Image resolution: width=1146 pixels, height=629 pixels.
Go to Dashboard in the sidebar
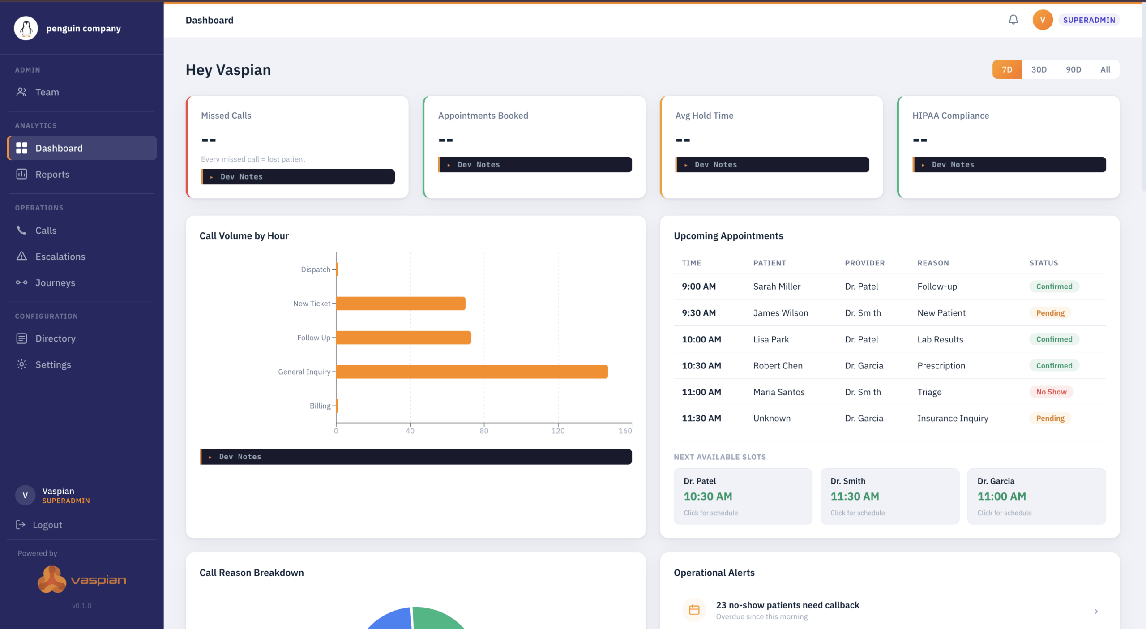[x=82, y=148]
